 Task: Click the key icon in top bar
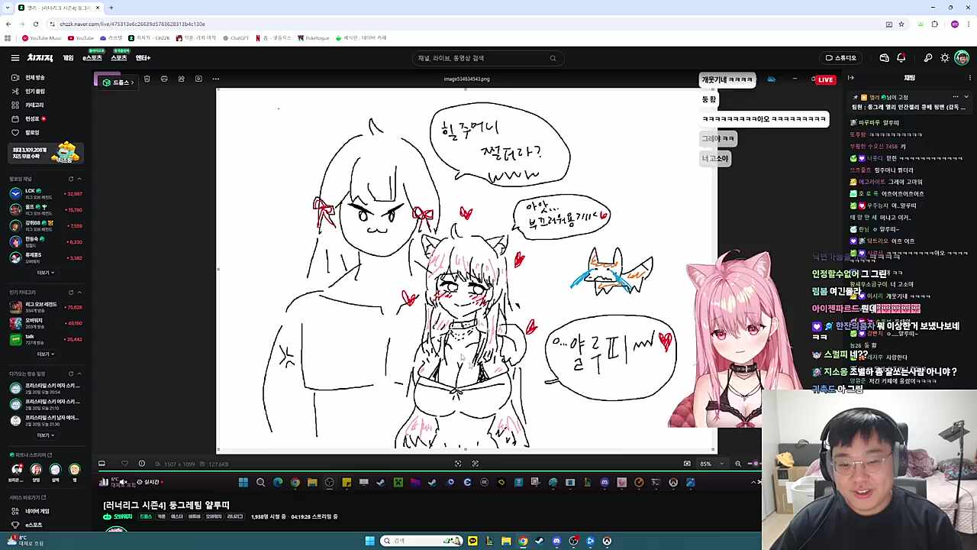(928, 58)
